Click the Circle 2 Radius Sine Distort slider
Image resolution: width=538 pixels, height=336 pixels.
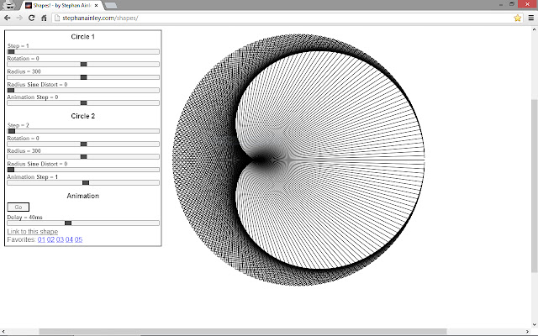tap(83, 170)
